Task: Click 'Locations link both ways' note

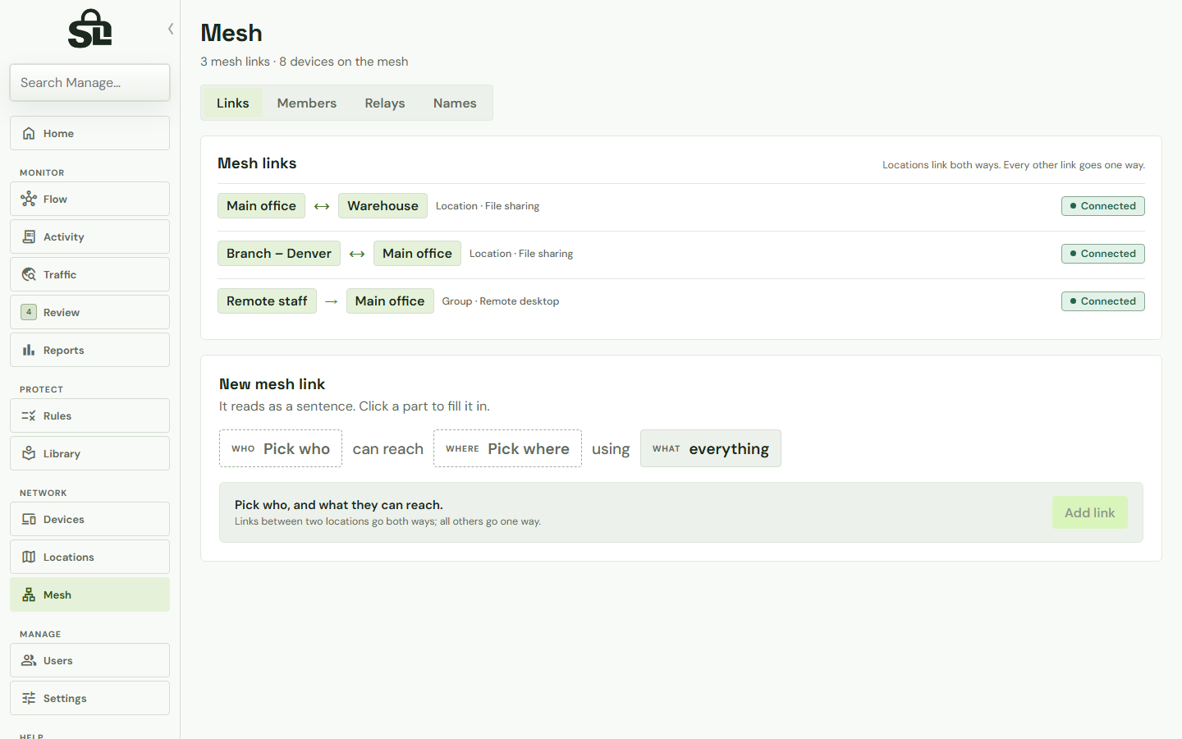Action: [x=1014, y=165]
